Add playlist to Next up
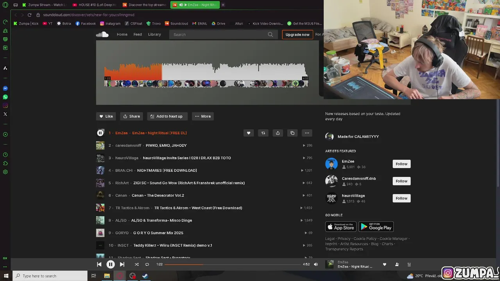 [x=167, y=116]
